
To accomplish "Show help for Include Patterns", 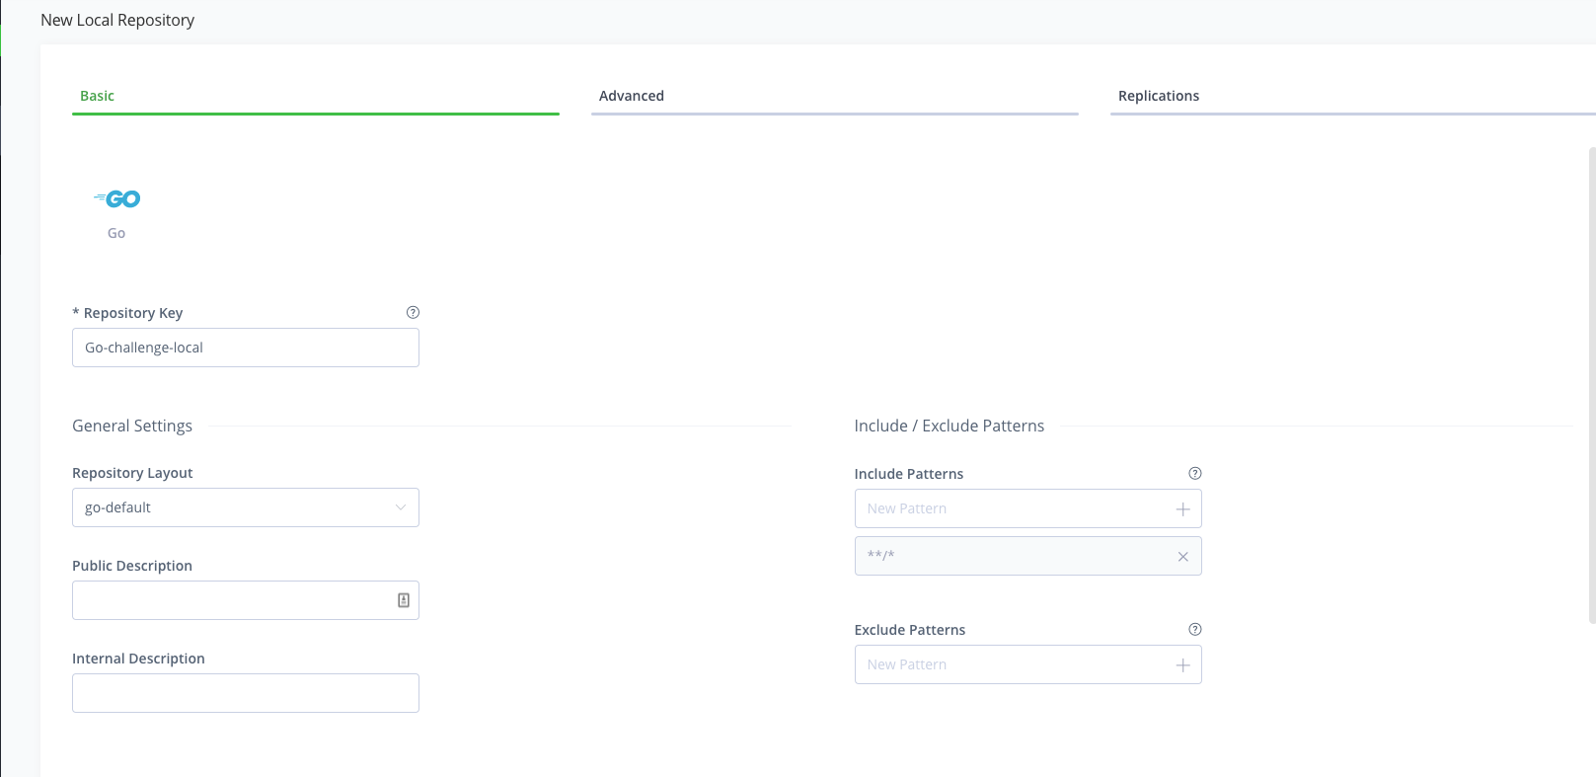I will click(x=1194, y=473).
